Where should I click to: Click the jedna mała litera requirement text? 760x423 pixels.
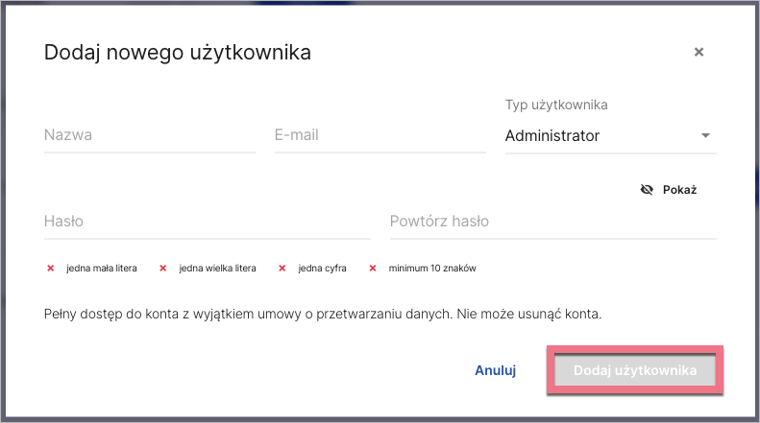pyautogui.click(x=102, y=269)
